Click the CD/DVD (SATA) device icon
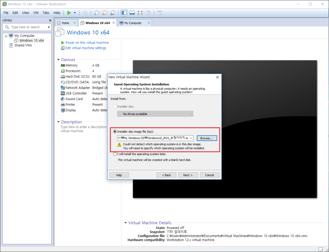The width and height of the screenshot is (329, 252). [x=63, y=82]
